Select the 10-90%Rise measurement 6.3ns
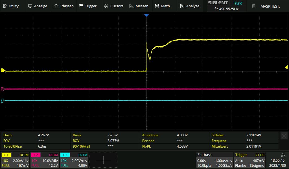 coord(36,146)
